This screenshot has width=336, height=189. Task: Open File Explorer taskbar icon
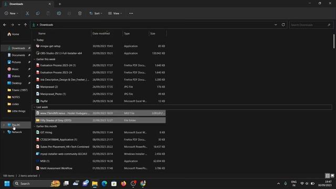pos(94,183)
